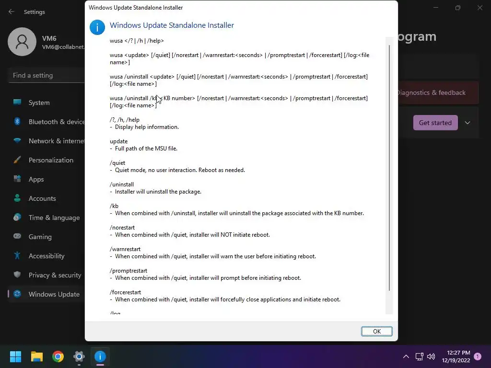
Task: Click the VM6 account name text
Action: point(49,38)
